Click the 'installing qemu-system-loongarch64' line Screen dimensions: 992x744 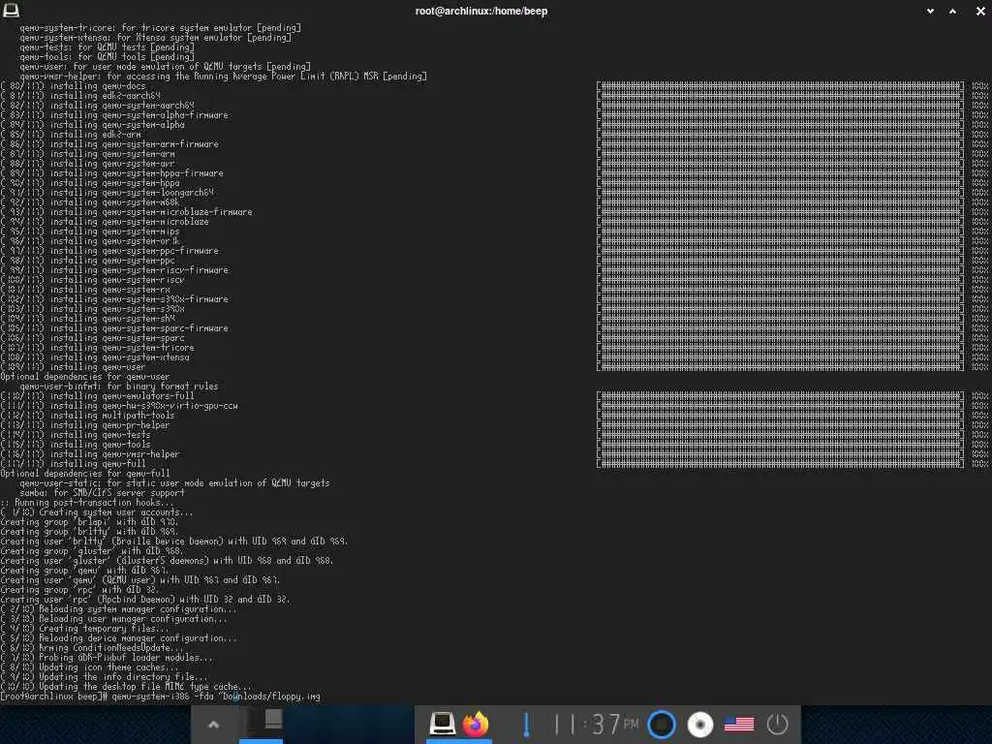click(x=108, y=193)
